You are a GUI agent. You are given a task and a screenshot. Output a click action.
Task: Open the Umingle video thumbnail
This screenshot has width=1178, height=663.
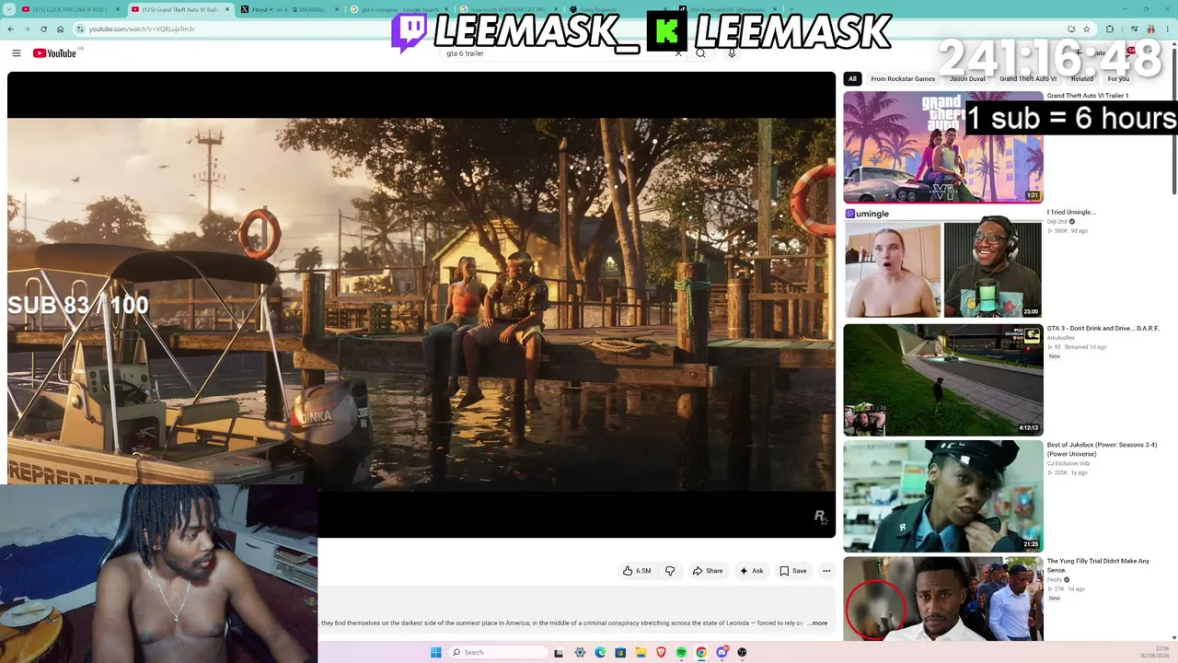(943, 263)
